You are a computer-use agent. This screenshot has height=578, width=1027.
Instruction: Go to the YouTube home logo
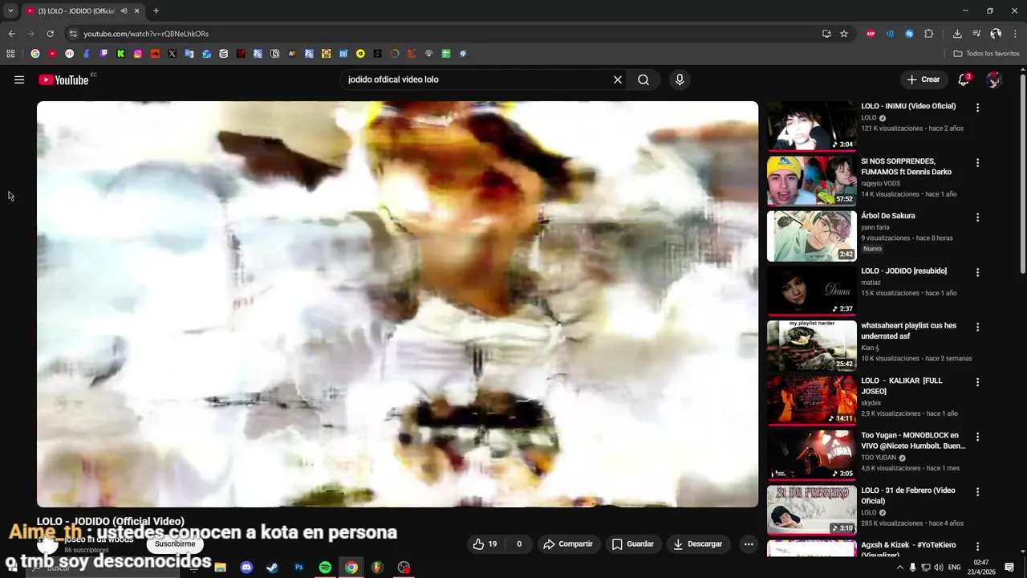tap(63, 79)
